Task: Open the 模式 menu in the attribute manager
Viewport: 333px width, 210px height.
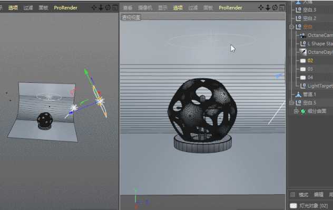Action: point(303,195)
